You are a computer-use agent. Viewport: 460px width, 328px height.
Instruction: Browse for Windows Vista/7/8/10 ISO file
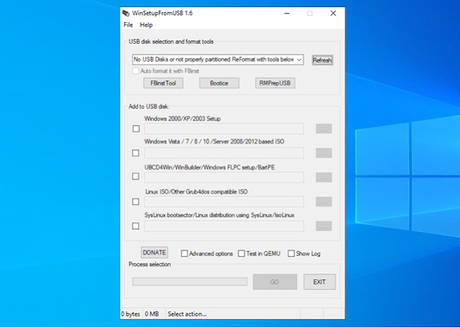pos(323,153)
